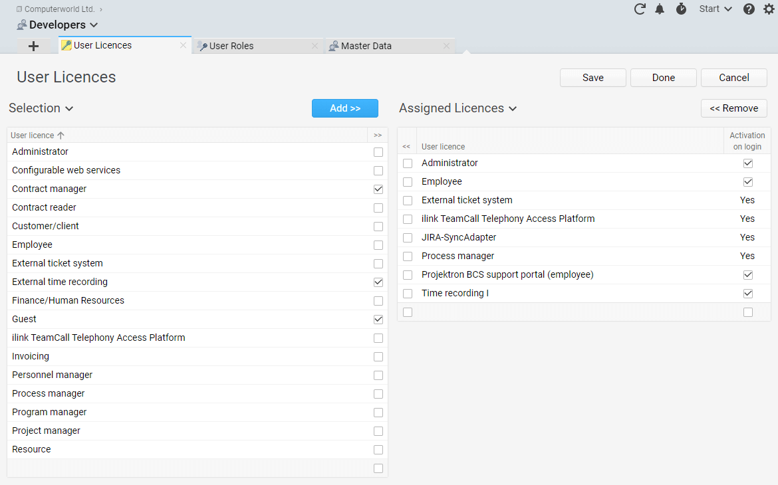778x485 pixels.
Task: Uncheck the Contract manager licence checkbox
Action: 378,189
